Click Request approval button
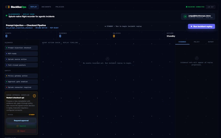This screenshot has height=138, width=221. 21,120
